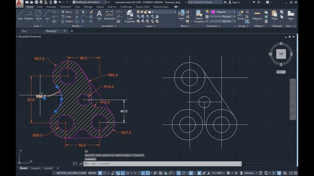Click the Erase tool icon
This screenshot has height=176, width=314.
click(x=91, y=12)
